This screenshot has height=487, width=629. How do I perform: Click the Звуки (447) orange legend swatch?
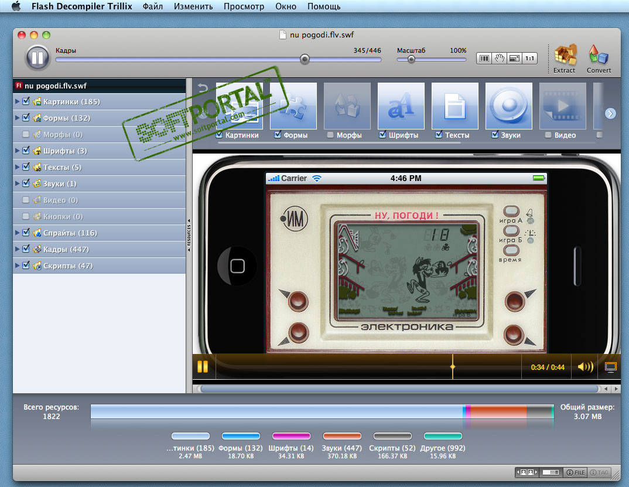(x=342, y=436)
